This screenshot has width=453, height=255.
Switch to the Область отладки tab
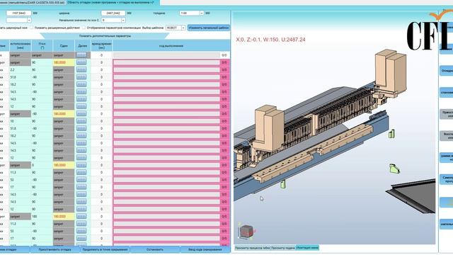113,2
